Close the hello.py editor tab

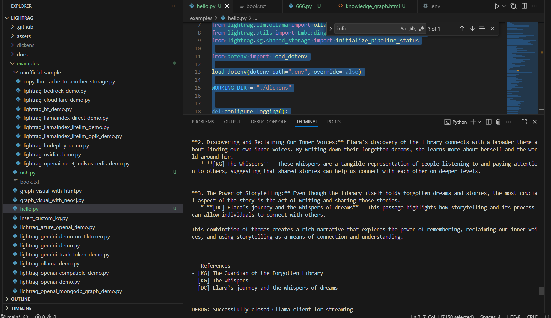pyautogui.click(x=227, y=6)
